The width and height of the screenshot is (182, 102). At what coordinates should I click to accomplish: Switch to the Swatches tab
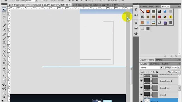154,7
